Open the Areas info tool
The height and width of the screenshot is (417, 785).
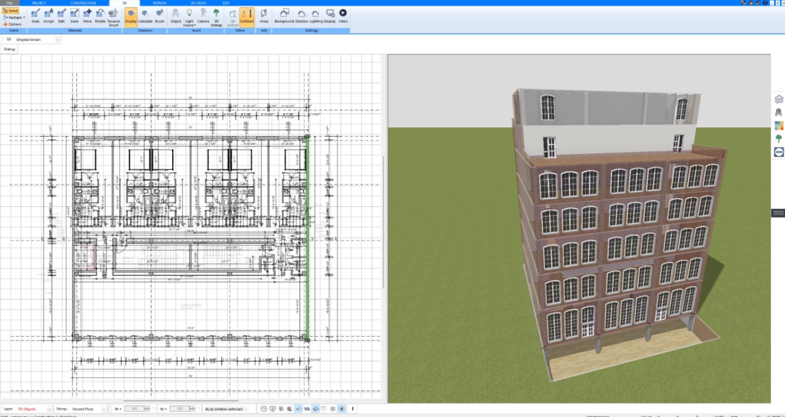[x=264, y=16]
